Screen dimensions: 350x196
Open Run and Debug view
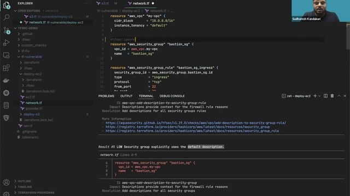[x=6, y=42]
